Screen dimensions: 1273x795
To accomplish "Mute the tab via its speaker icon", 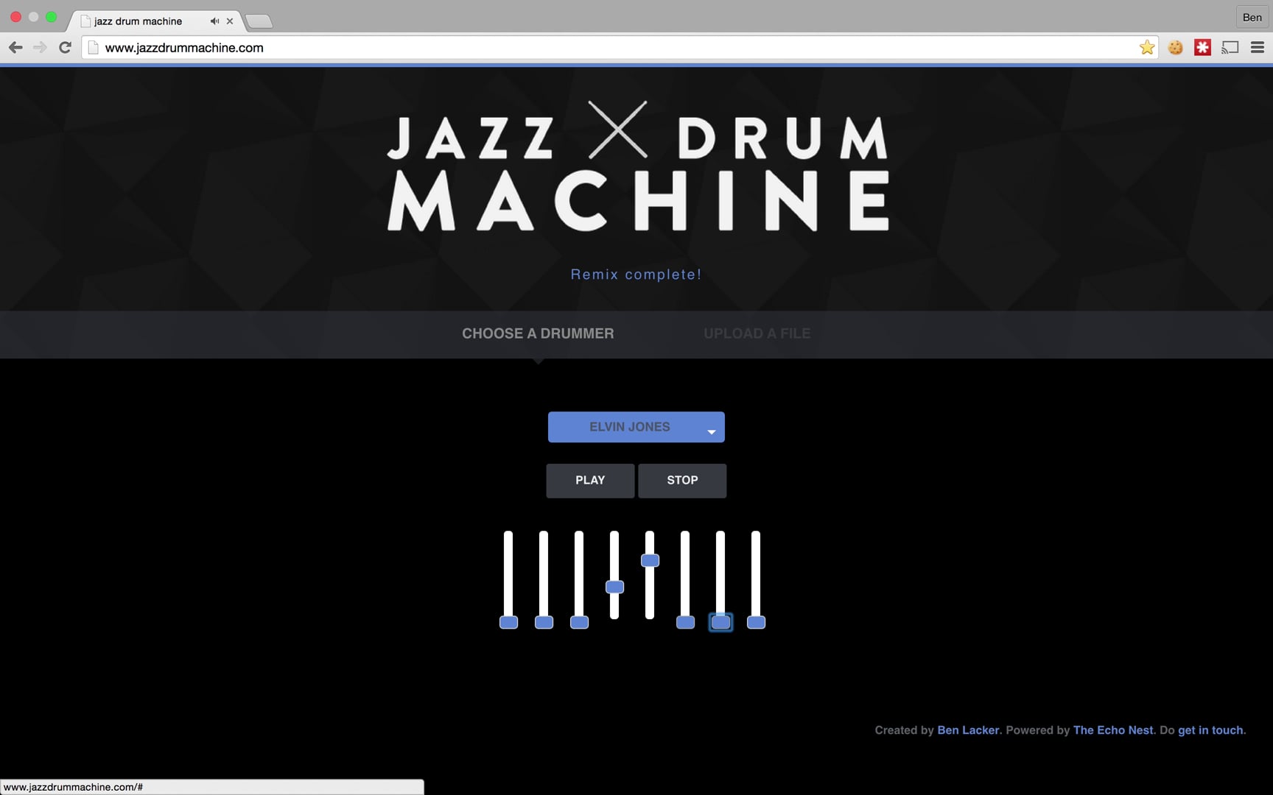I will [x=214, y=21].
